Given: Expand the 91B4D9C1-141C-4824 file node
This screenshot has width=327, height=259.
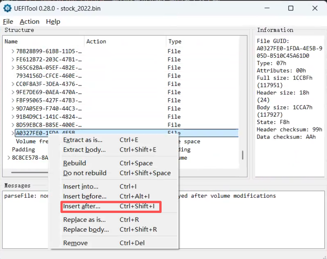Looking at the screenshot, I should (13, 117).
